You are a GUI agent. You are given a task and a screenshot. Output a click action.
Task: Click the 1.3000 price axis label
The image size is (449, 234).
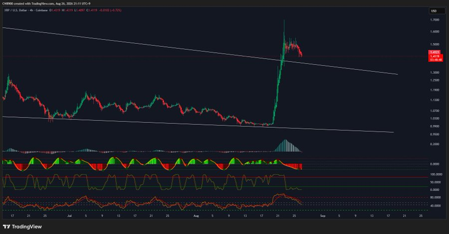pyautogui.click(x=435, y=73)
